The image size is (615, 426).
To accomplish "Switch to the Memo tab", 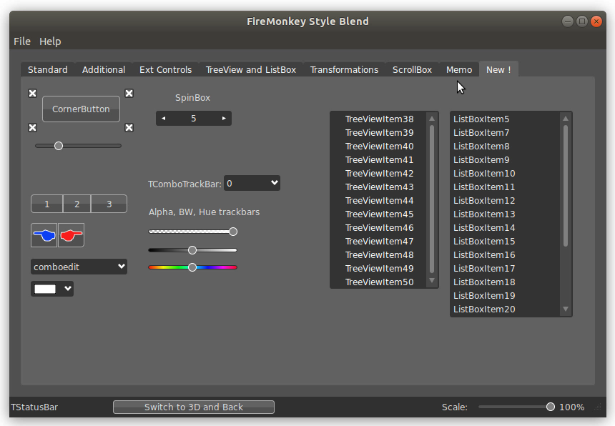I will 459,70.
